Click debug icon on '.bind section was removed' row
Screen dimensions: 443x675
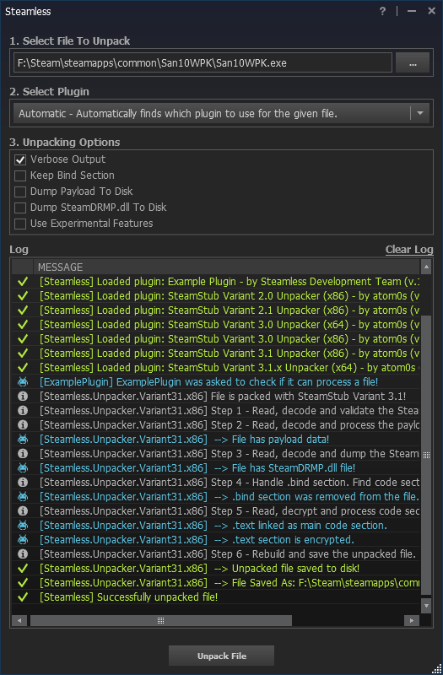click(23, 497)
